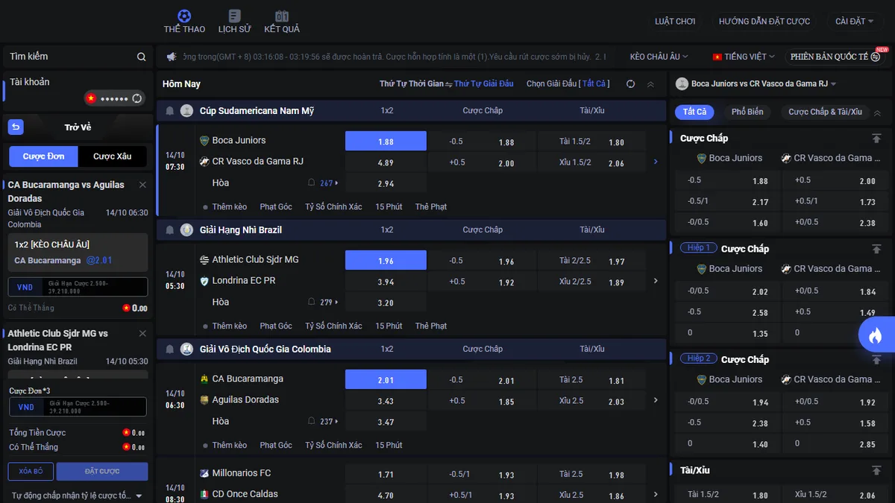This screenshot has width=895, height=503.
Task: Open Boca Juniors match details arrow
Action: pyautogui.click(x=656, y=162)
